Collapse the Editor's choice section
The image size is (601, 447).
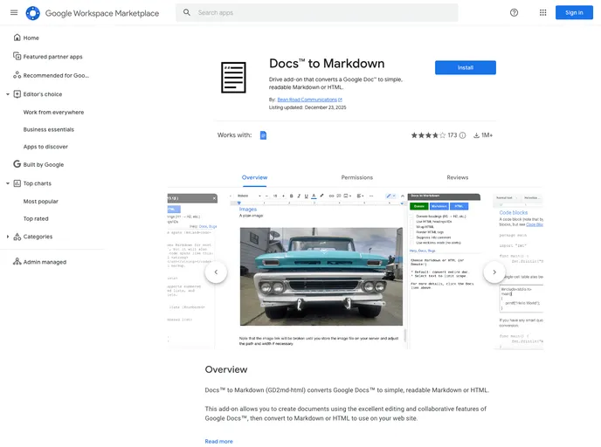pos(7,94)
